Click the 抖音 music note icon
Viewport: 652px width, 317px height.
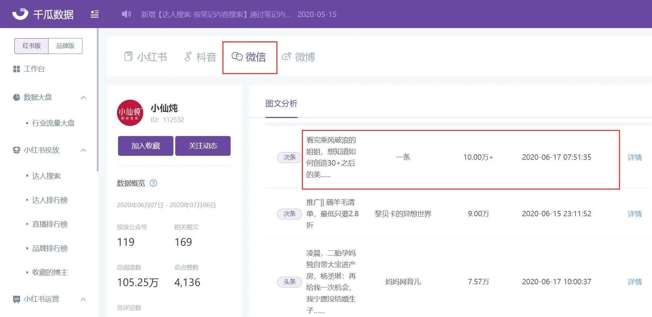(188, 56)
